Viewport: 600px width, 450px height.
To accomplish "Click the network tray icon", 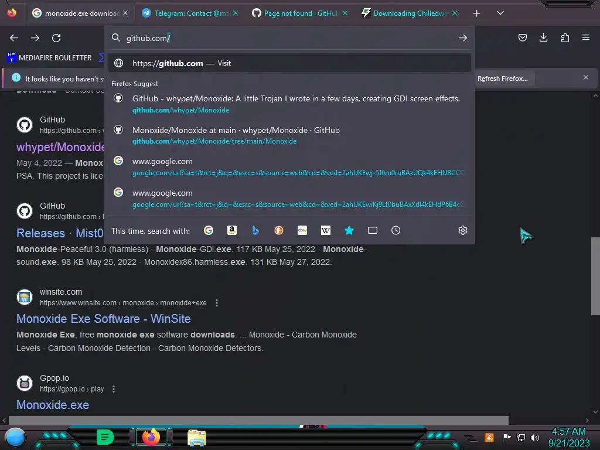I will [x=521, y=437].
